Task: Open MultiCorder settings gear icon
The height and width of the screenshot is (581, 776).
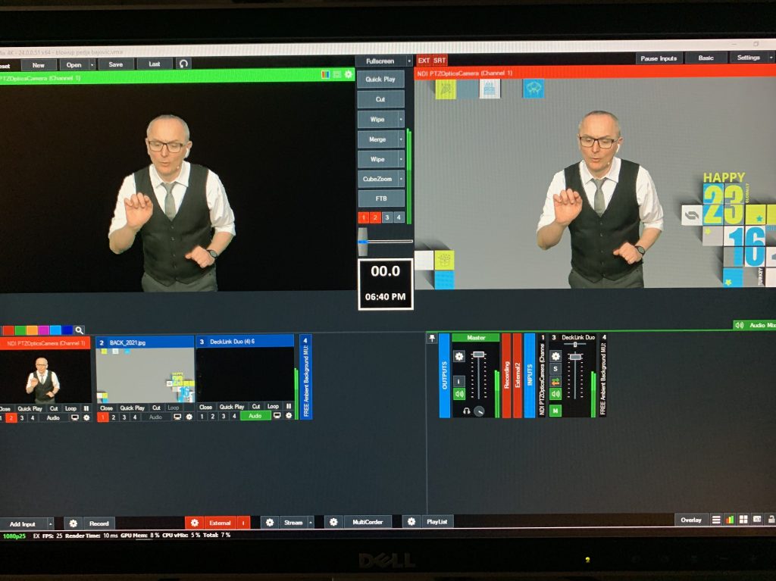Action: tap(333, 523)
